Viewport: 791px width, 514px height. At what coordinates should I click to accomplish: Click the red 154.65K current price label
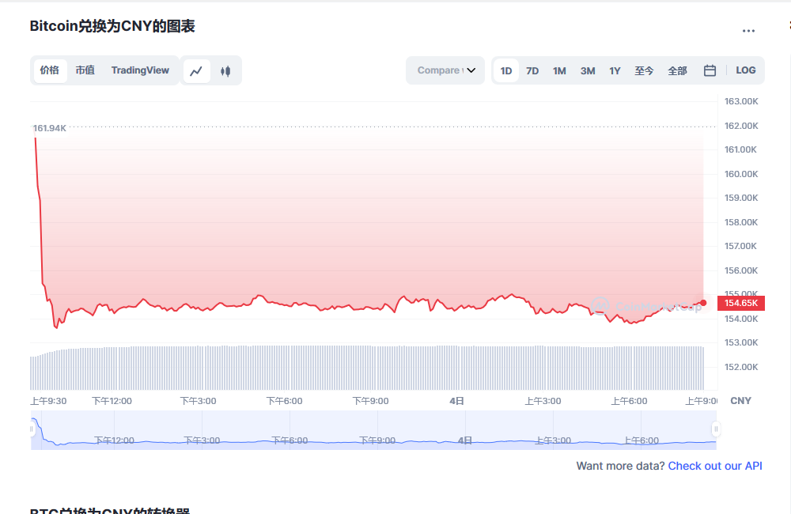pyautogui.click(x=741, y=303)
